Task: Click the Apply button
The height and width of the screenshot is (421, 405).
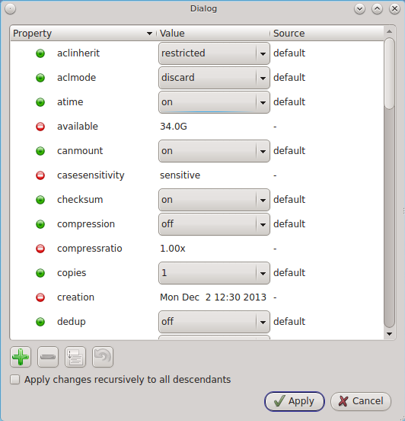Action: coord(295,401)
